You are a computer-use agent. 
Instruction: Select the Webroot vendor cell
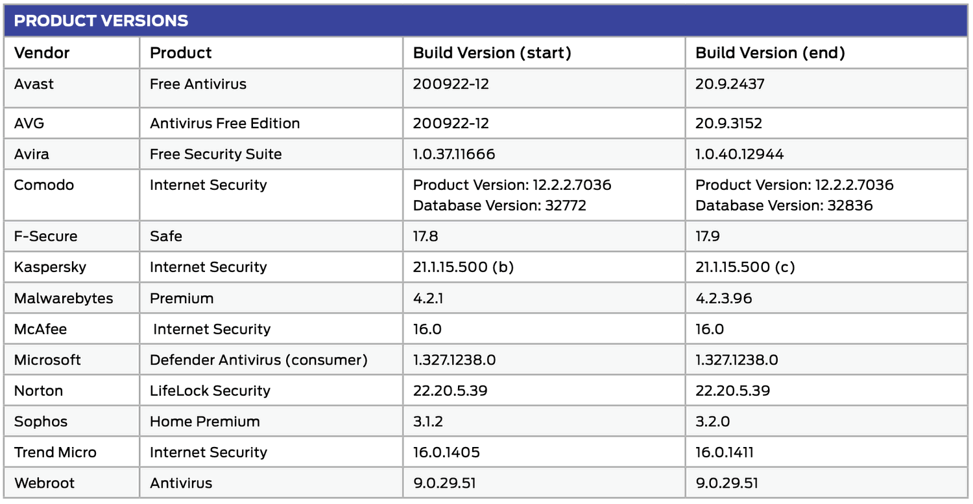coord(45,483)
